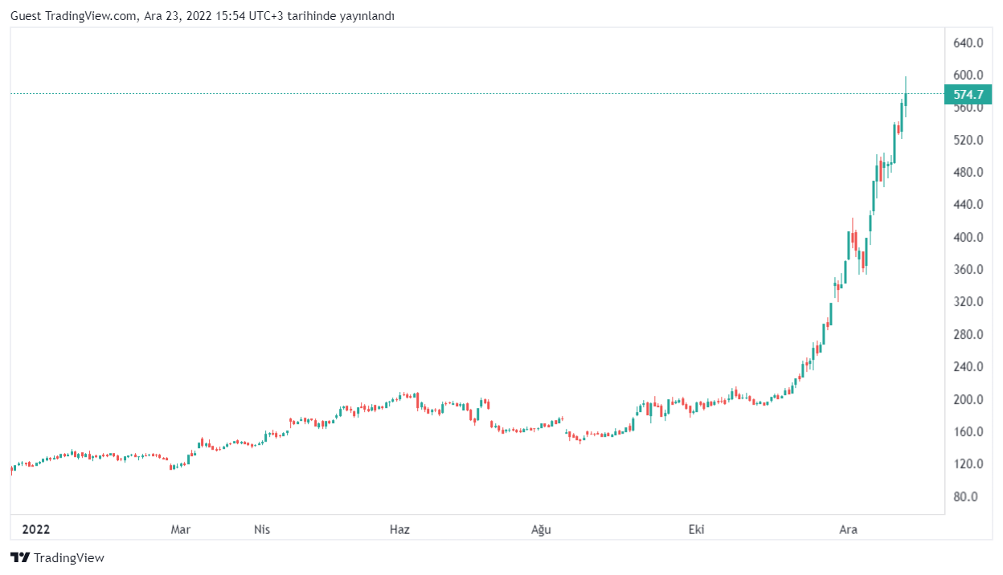Click the Ağu month label on time axis
This screenshot has height=575, width=1003.
click(541, 529)
